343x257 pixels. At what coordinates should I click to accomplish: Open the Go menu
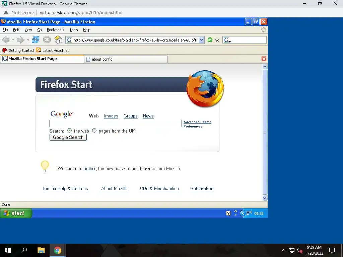[x=40, y=30]
